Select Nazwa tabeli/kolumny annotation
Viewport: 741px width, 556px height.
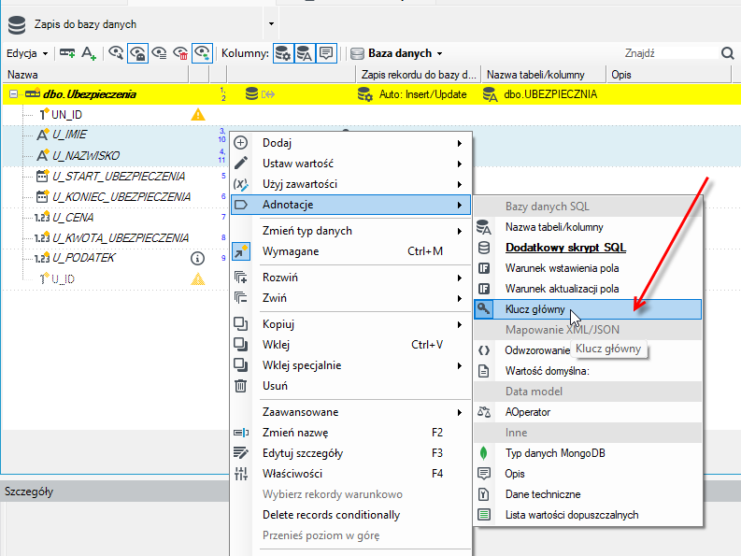click(x=588, y=227)
